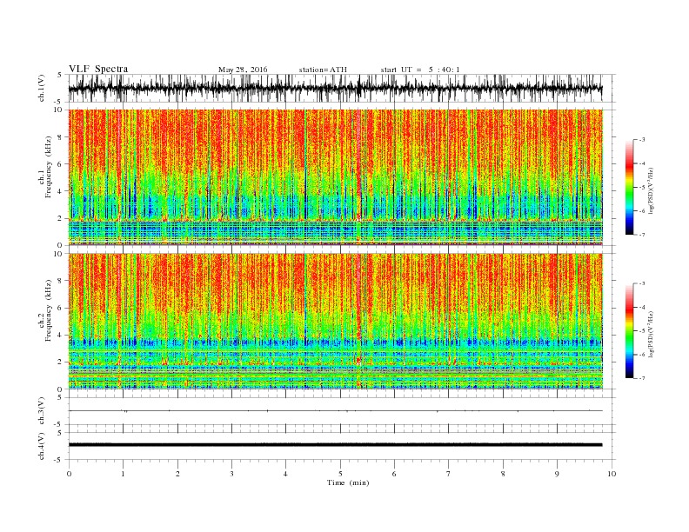Click time axis tick label '10'

(612, 474)
